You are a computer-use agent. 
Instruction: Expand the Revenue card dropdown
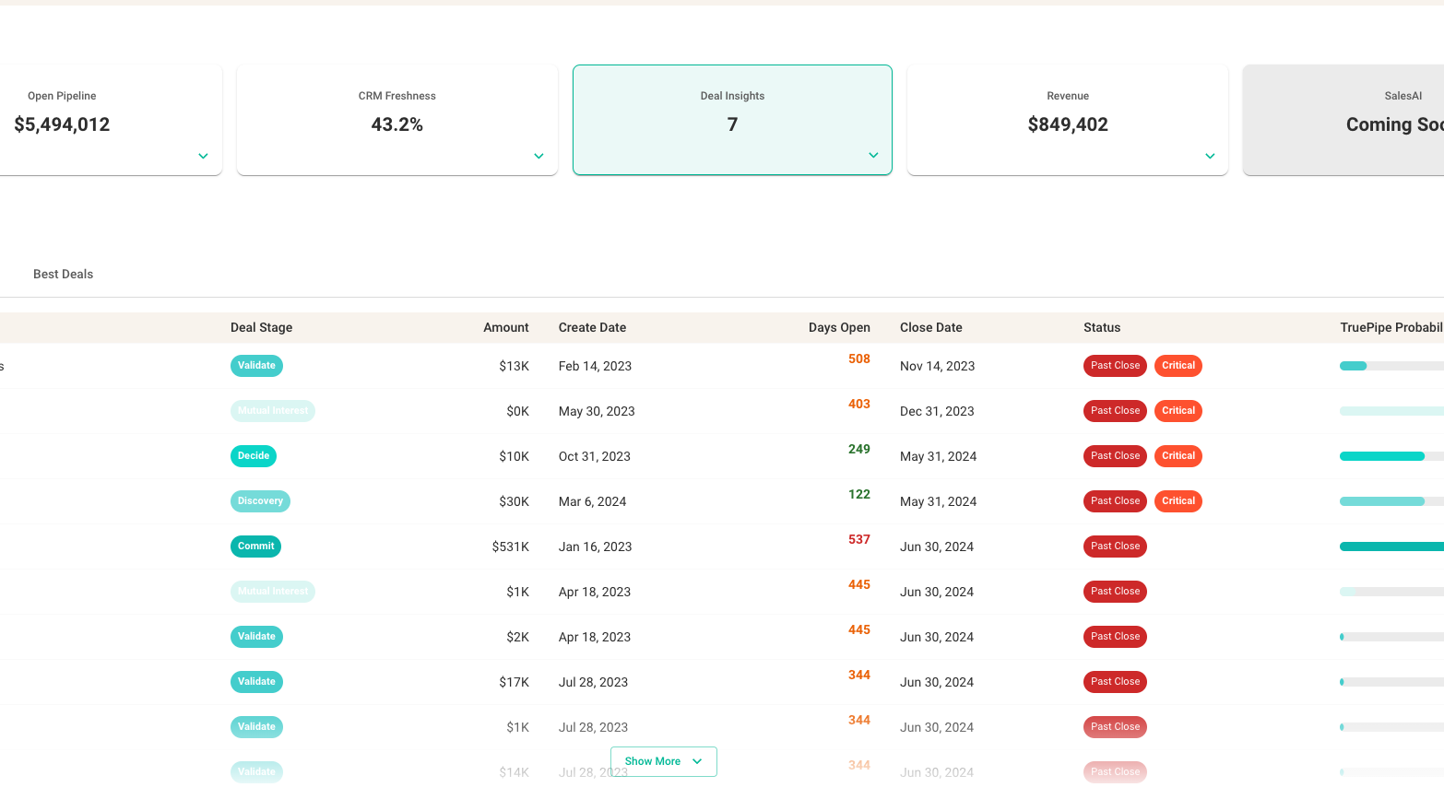point(1209,156)
